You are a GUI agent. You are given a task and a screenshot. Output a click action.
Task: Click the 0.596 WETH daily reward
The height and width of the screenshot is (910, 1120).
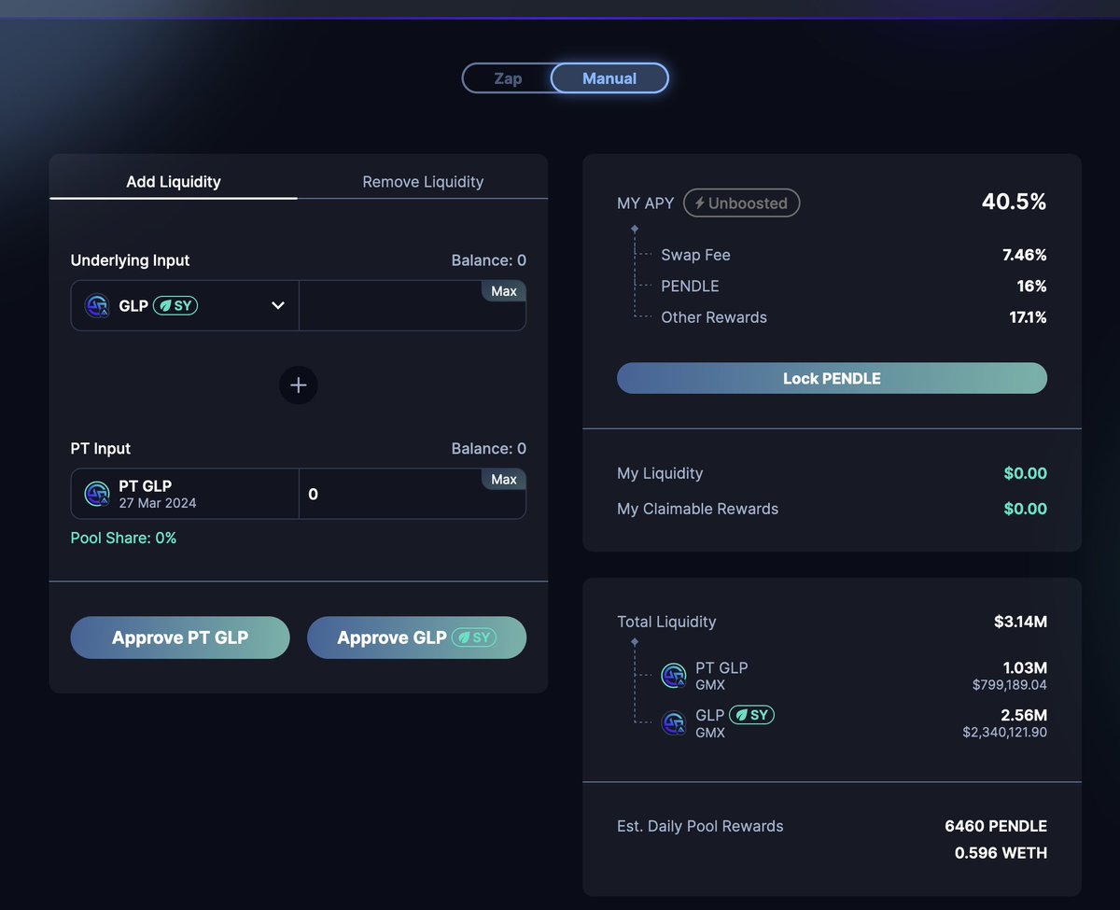tap(1001, 853)
